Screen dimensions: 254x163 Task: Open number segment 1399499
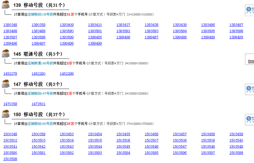(95, 44)
